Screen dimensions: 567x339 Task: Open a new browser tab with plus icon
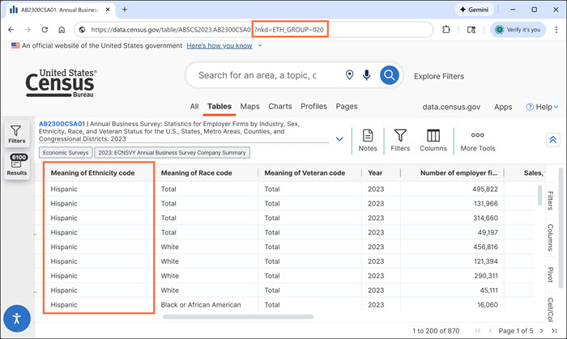point(125,10)
